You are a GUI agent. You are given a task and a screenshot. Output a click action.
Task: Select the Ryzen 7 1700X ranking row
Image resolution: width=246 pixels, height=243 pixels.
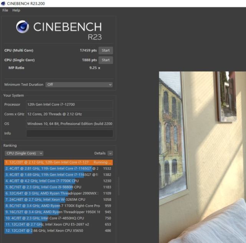click(58, 206)
